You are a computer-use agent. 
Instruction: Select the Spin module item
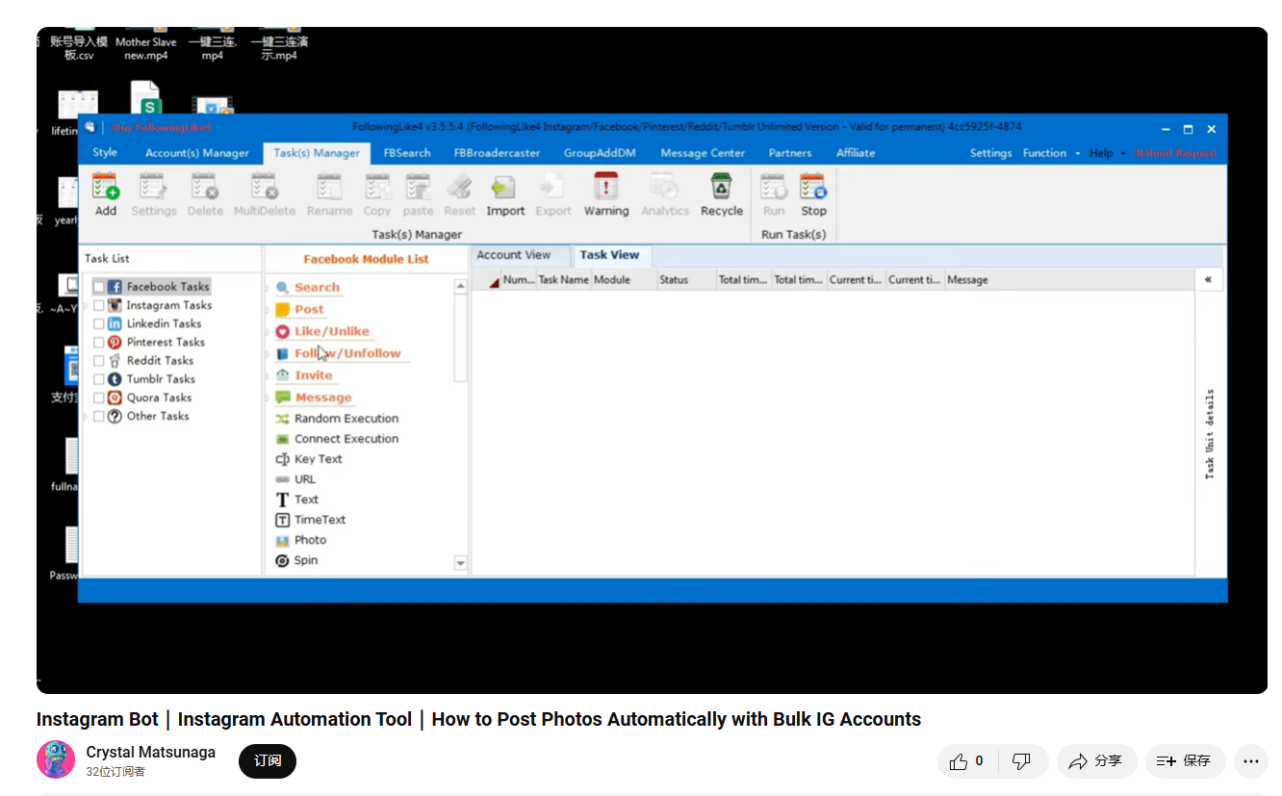[x=296, y=560]
